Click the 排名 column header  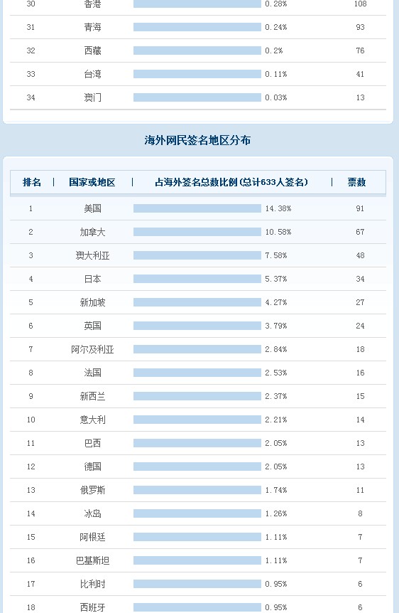pyautogui.click(x=32, y=182)
